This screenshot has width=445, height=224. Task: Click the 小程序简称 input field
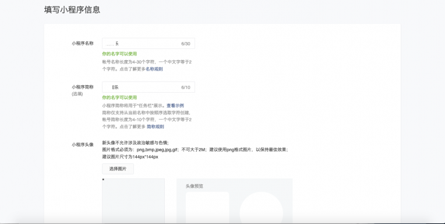(x=149, y=87)
